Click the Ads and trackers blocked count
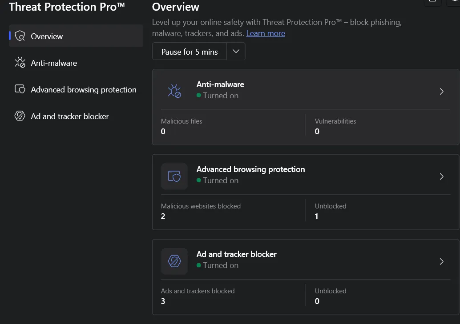Viewport: 460px width, 324px height. 163,301
